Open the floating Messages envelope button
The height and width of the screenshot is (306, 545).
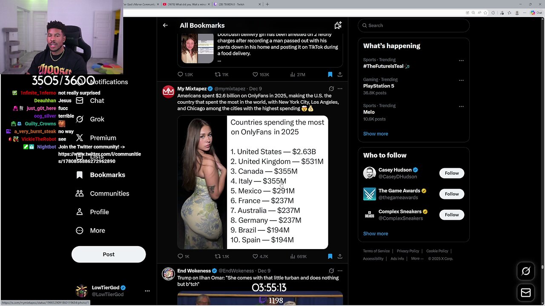pos(526,293)
